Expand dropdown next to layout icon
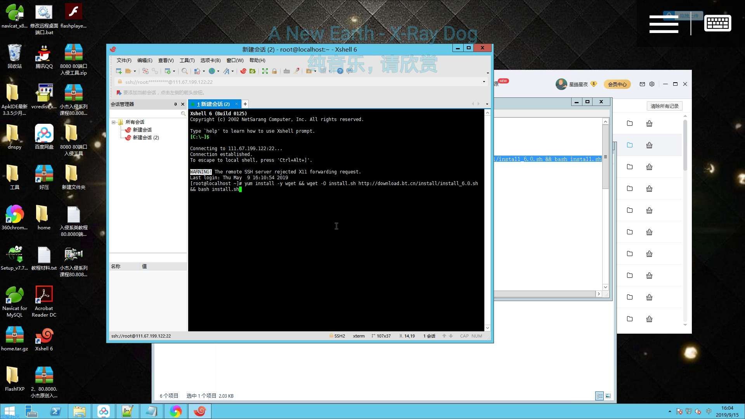Screen dimensions: 745x419 tap(204, 71)
